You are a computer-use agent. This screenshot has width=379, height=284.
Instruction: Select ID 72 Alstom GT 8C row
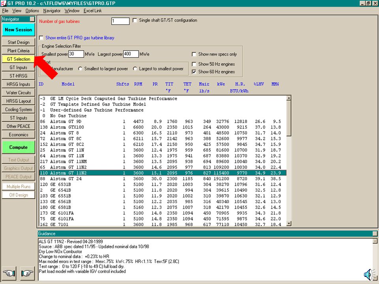163,138
